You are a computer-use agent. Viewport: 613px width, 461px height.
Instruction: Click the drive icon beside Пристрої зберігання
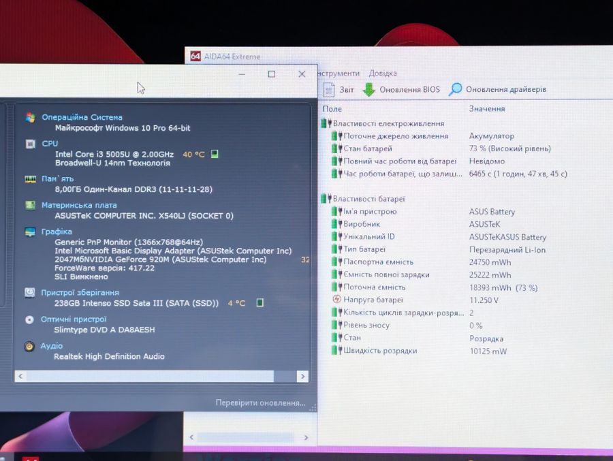tap(30, 293)
